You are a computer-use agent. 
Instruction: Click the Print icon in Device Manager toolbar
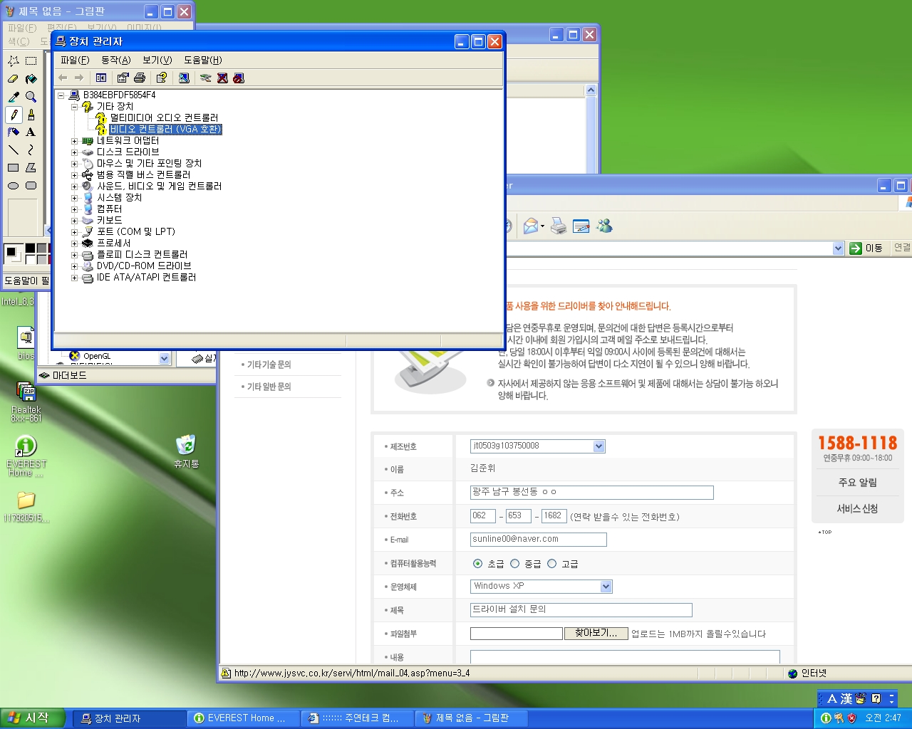coord(140,78)
